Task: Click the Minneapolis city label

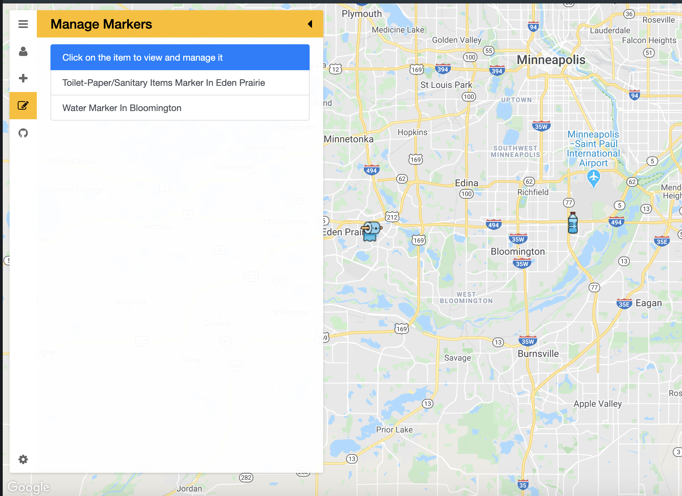Action: coord(551,60)
